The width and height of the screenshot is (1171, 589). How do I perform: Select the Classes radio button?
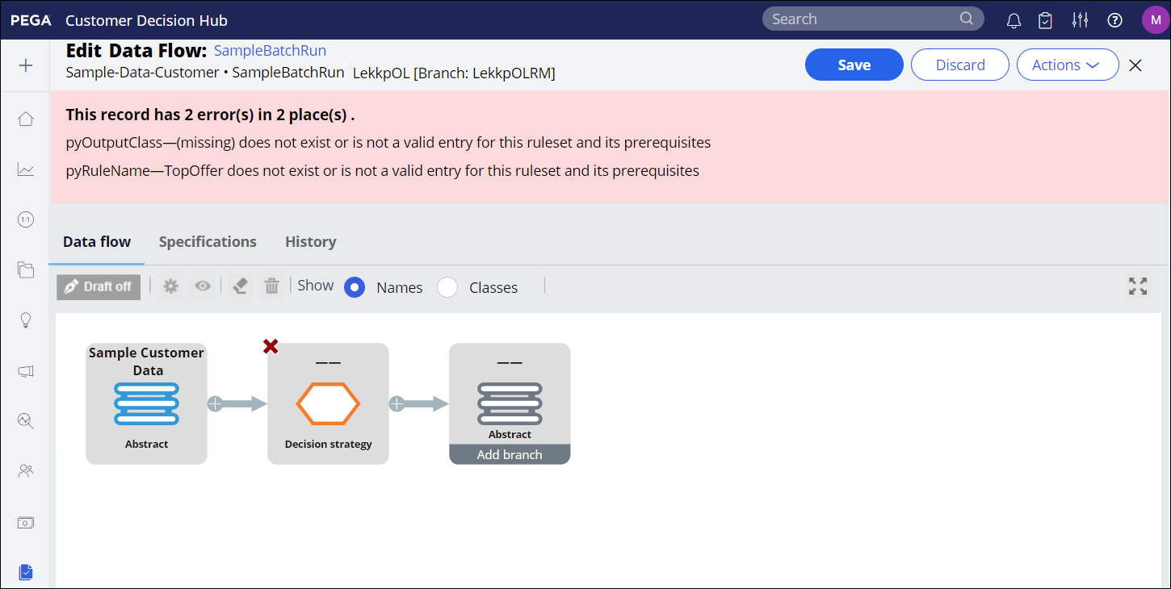coord(447,287)
